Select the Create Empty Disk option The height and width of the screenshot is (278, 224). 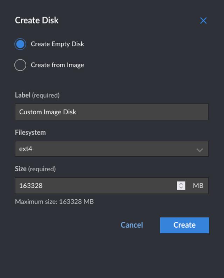[x=20, y=44]
